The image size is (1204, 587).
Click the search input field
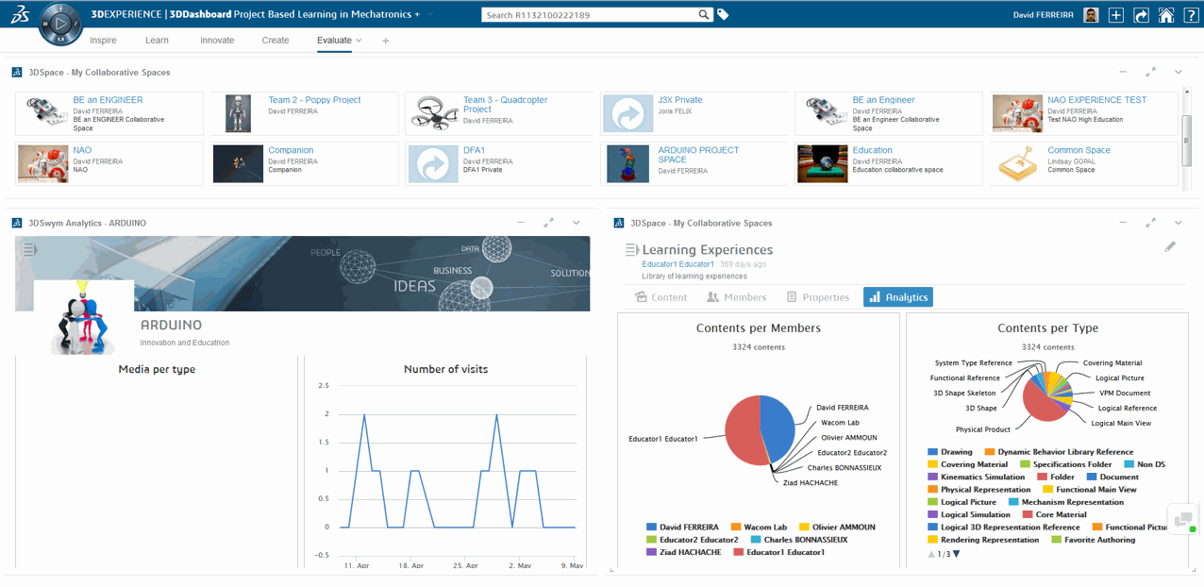(590, 15)
